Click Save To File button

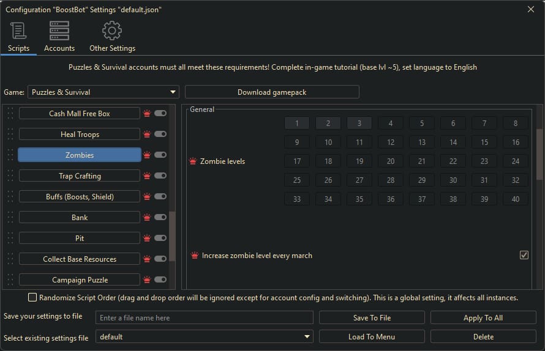(372, 317)
